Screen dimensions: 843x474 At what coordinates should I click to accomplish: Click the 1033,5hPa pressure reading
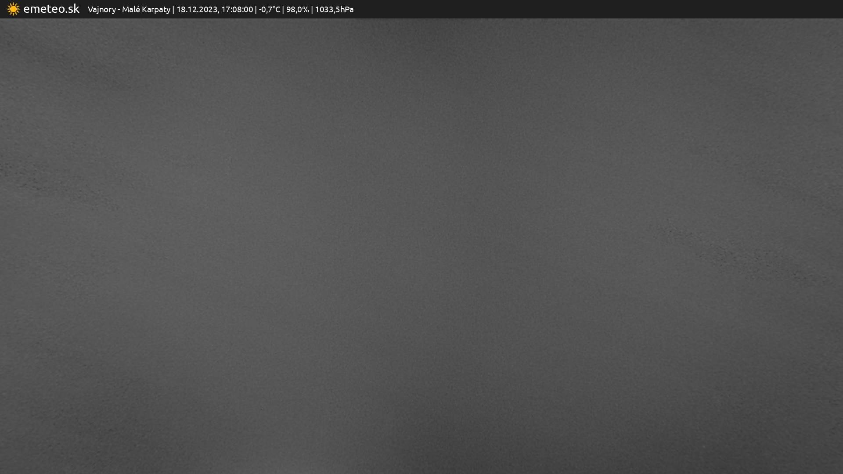(334, 10)
